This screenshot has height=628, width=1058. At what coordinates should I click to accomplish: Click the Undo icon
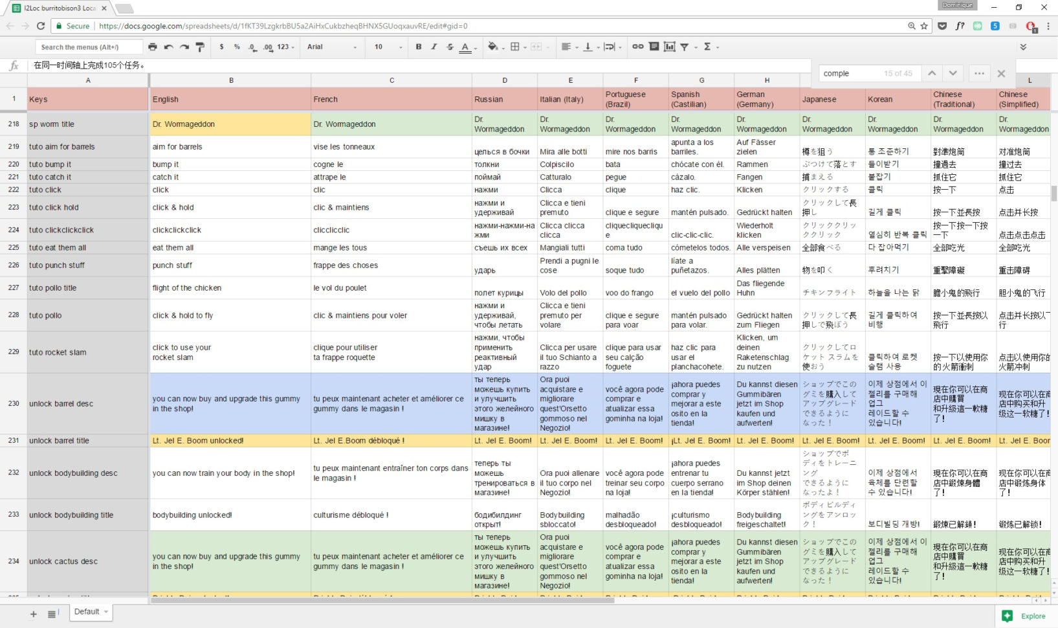click(x=168, y=47)
